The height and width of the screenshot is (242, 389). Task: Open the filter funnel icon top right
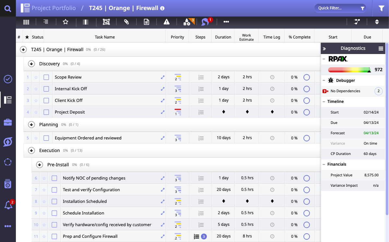[381, 8]
